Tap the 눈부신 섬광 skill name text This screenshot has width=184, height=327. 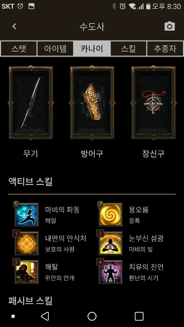pos(146,238)
